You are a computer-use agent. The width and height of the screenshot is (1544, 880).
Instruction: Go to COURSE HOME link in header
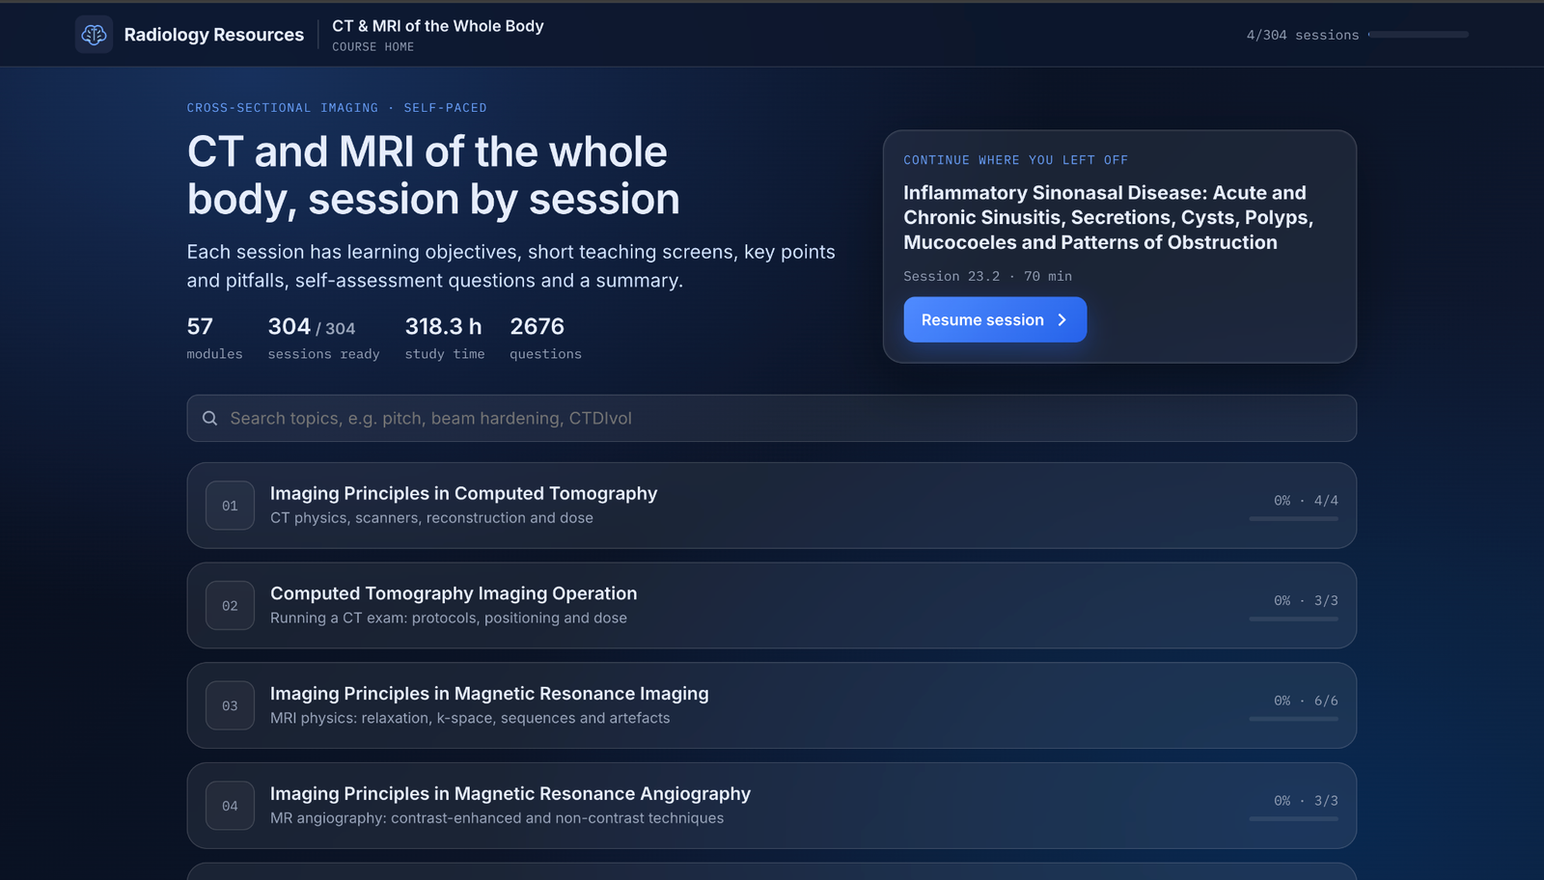coord(372,46)
